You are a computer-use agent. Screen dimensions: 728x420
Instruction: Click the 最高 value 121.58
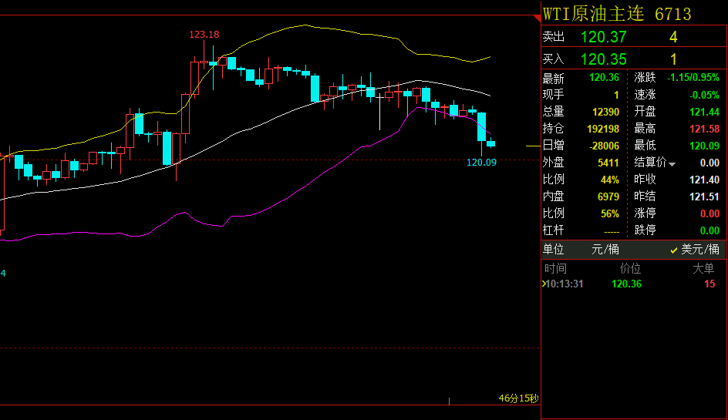(704, 129)
